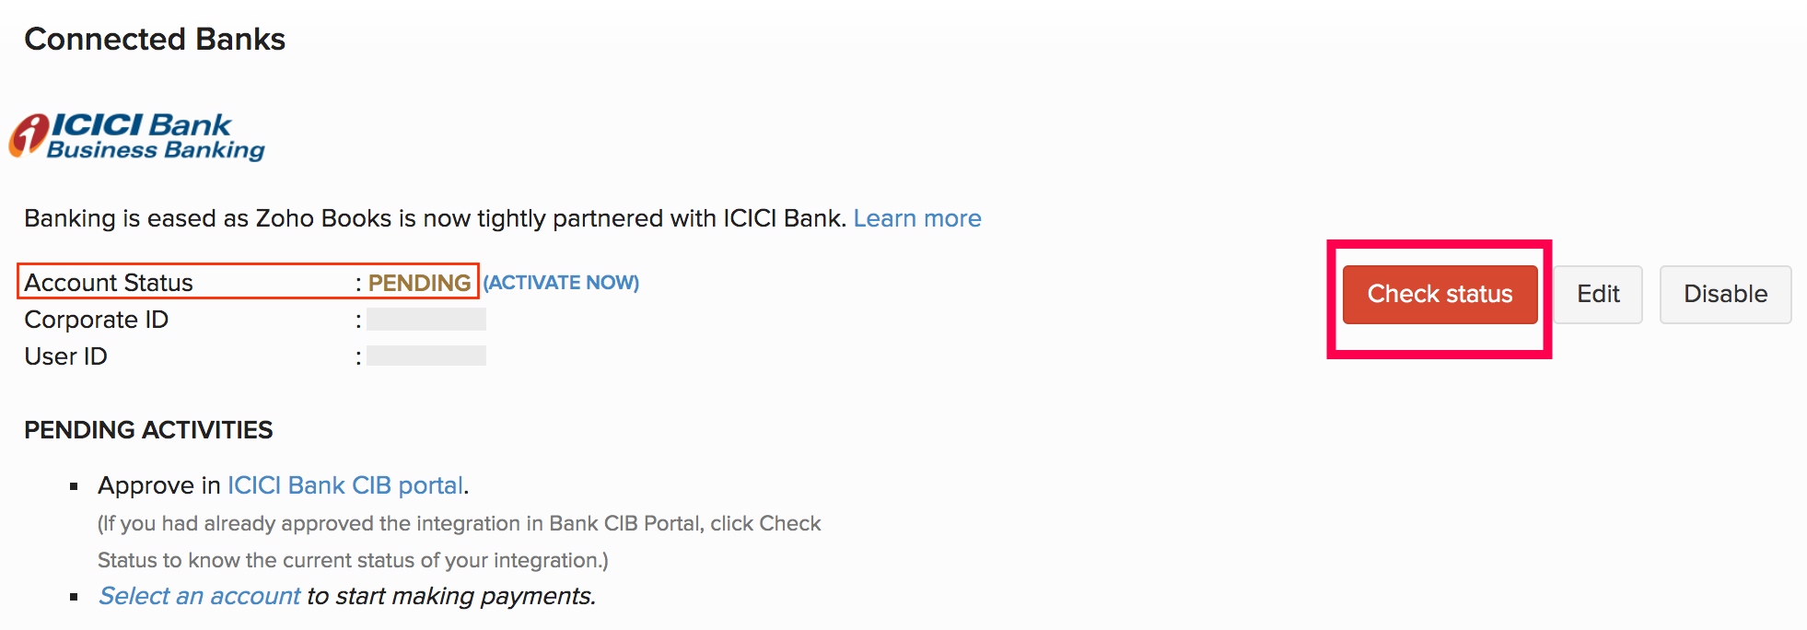Click the Check status button
The width and height of the screenshot is (1807, 630).
pyautogui.click(x=1440, y=295)
